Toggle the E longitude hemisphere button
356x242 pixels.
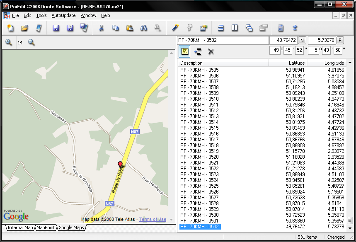[x=340, y=40]
